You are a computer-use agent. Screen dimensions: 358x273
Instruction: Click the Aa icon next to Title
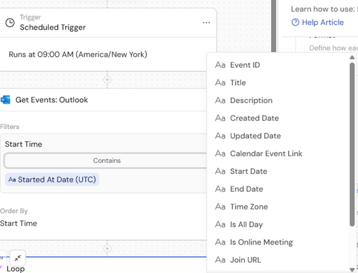[220, 83]
